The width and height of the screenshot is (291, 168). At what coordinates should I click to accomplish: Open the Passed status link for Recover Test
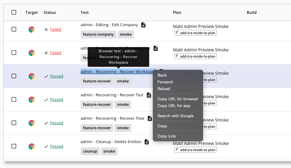(x=57, y=100)
